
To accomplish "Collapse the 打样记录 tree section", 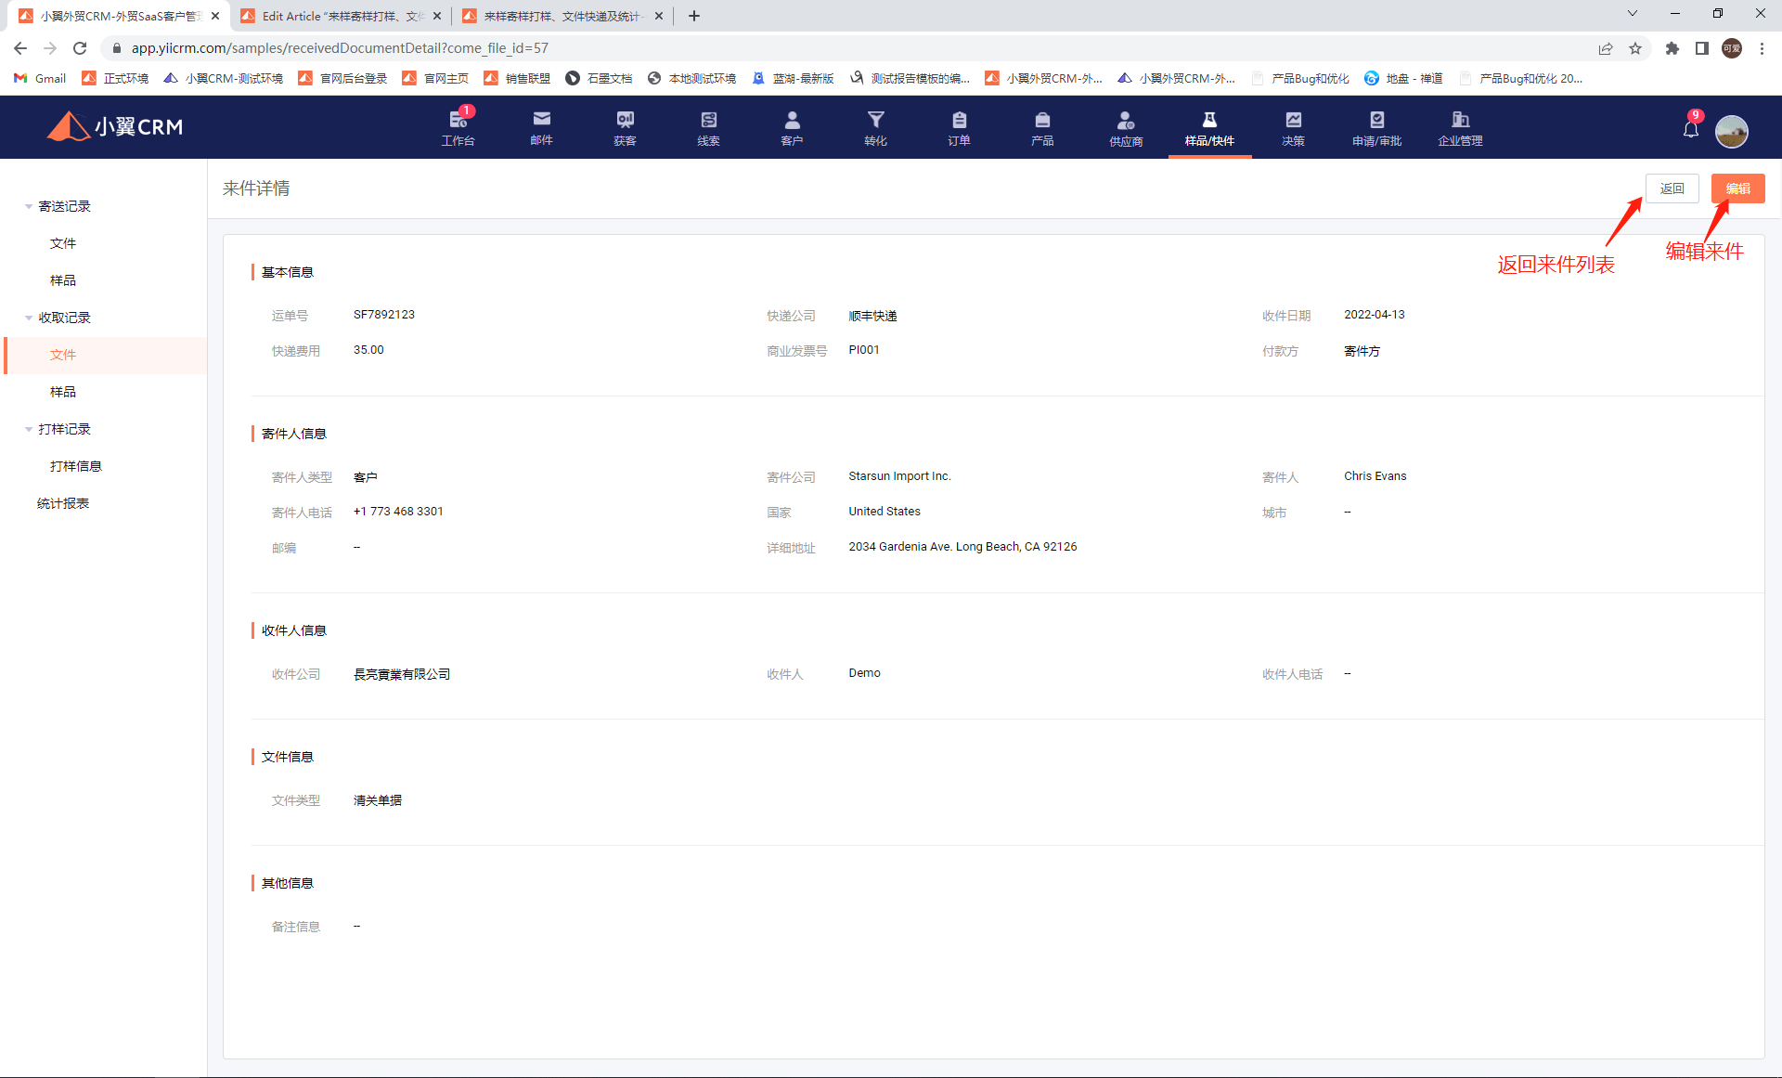I will pos(29,429).
